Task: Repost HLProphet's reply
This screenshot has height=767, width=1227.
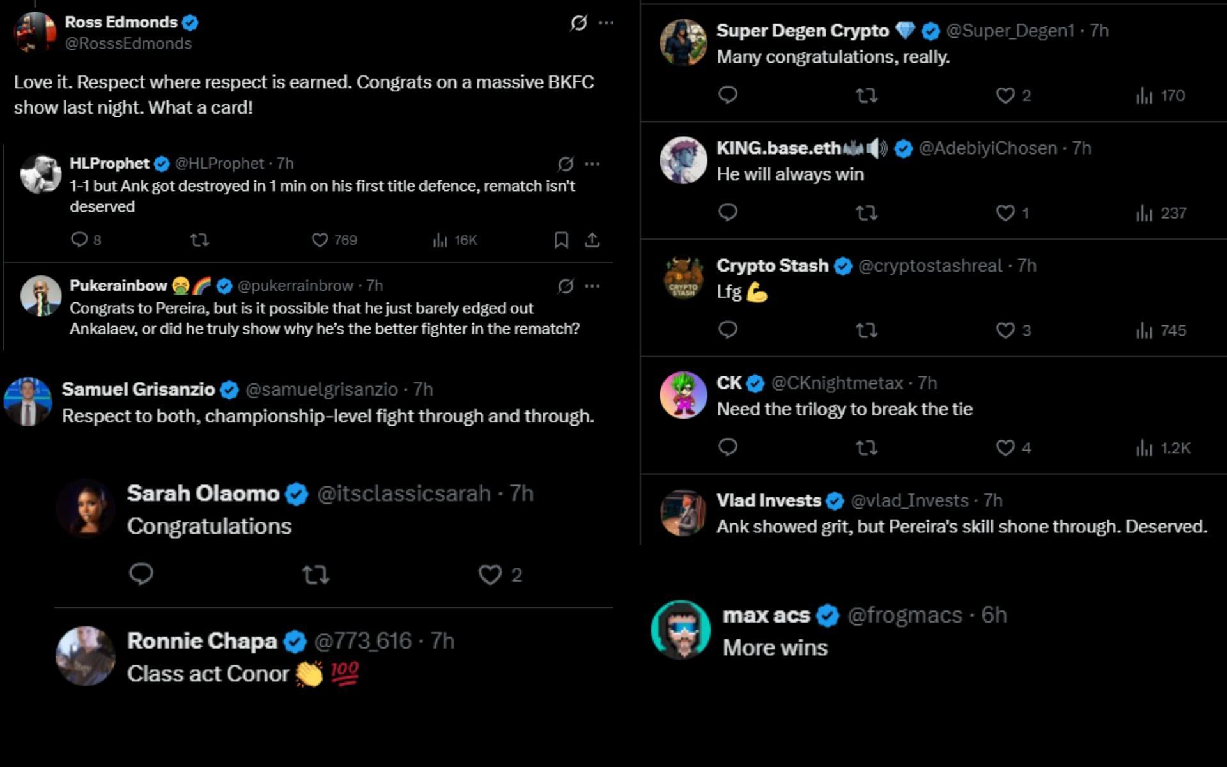Action: click(199, 240)
